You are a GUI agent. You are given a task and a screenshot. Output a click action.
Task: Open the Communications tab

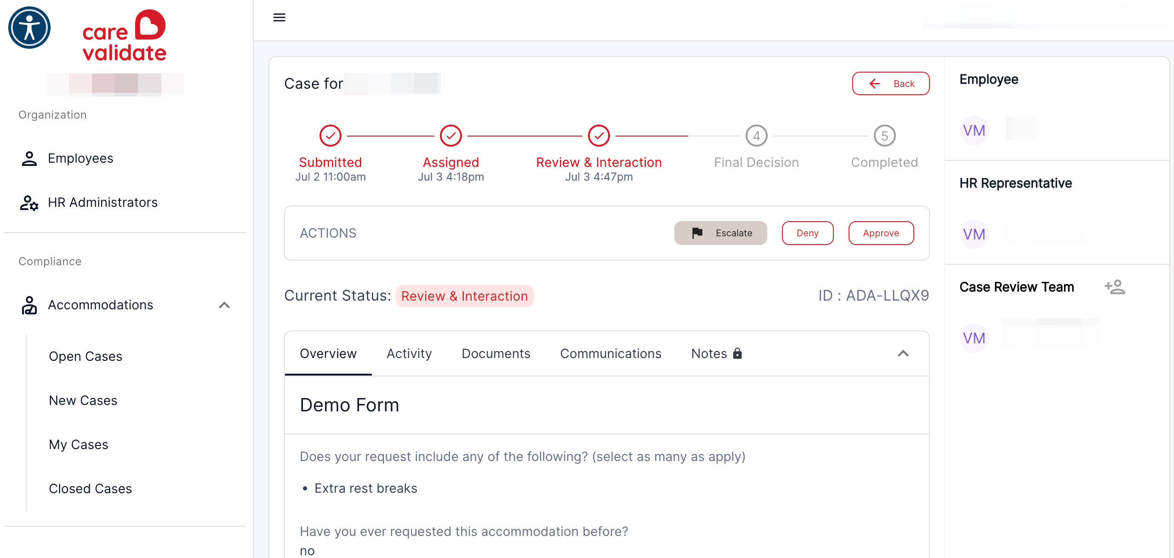(610, 353)
